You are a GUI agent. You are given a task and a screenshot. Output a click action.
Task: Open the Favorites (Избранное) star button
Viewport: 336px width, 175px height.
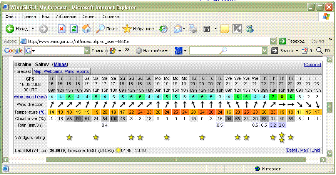[138, 29]
